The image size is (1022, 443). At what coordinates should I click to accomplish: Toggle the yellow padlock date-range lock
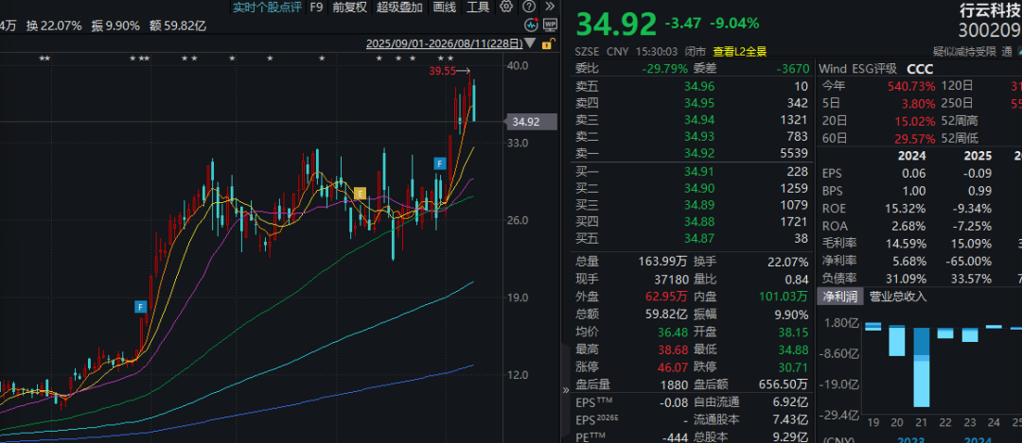point(549,44)
